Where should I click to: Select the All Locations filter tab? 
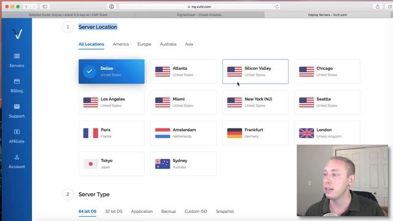pyautogui.click(x=91, y=44)
